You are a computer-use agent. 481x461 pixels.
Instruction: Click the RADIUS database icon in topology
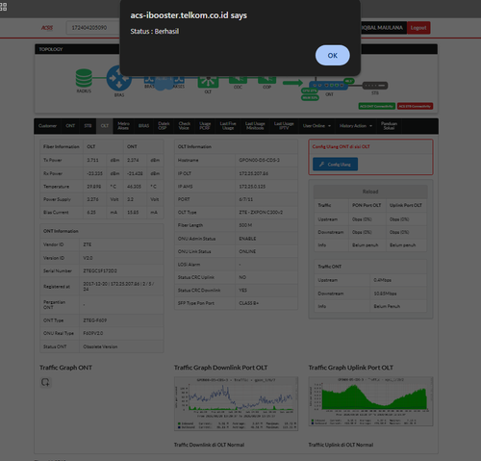[x=84, y=78]
